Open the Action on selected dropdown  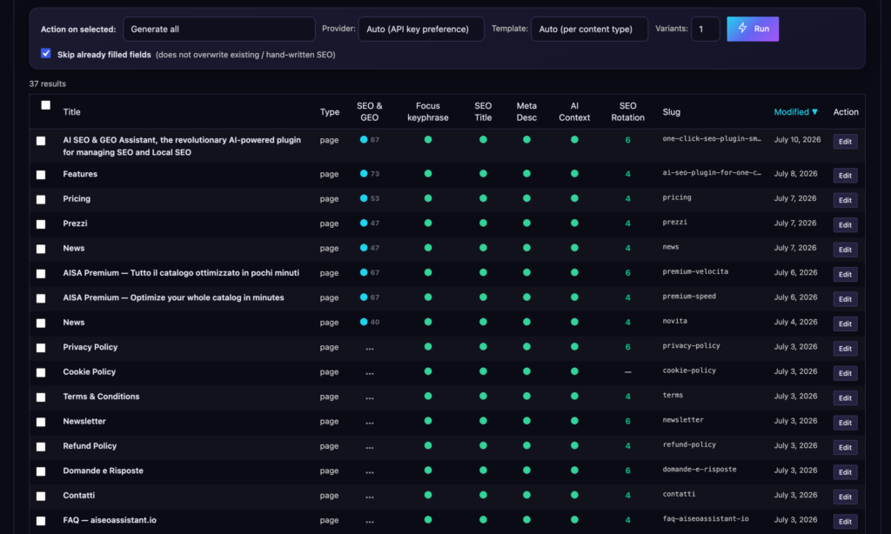click(x=218, y=29)
